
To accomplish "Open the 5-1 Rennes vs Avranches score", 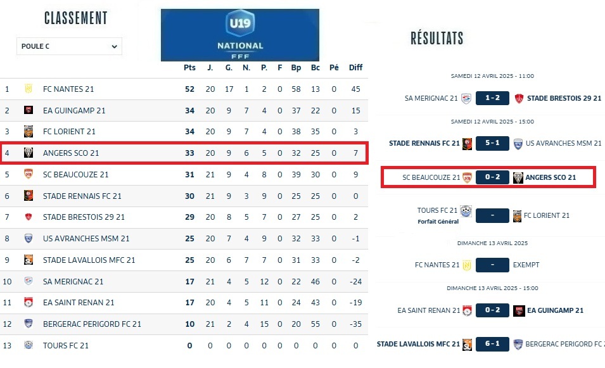I will point(492,143).
